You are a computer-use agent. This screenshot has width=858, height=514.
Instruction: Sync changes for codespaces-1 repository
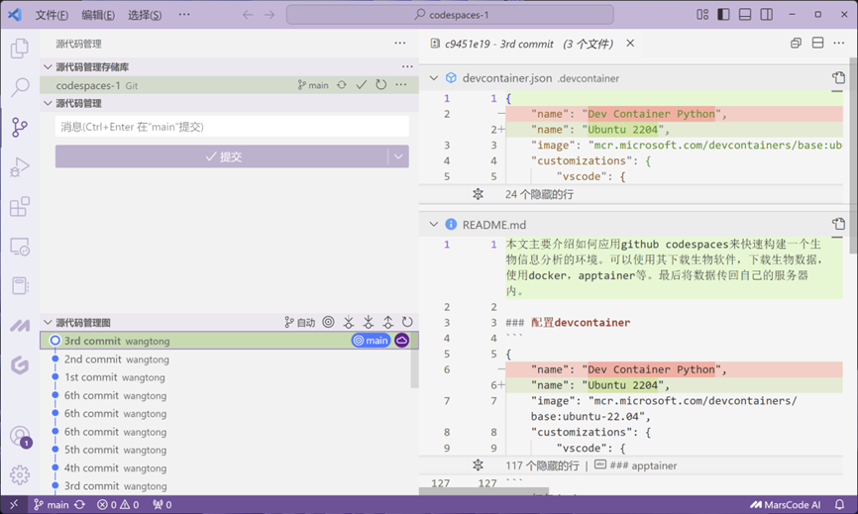point(342,85)
